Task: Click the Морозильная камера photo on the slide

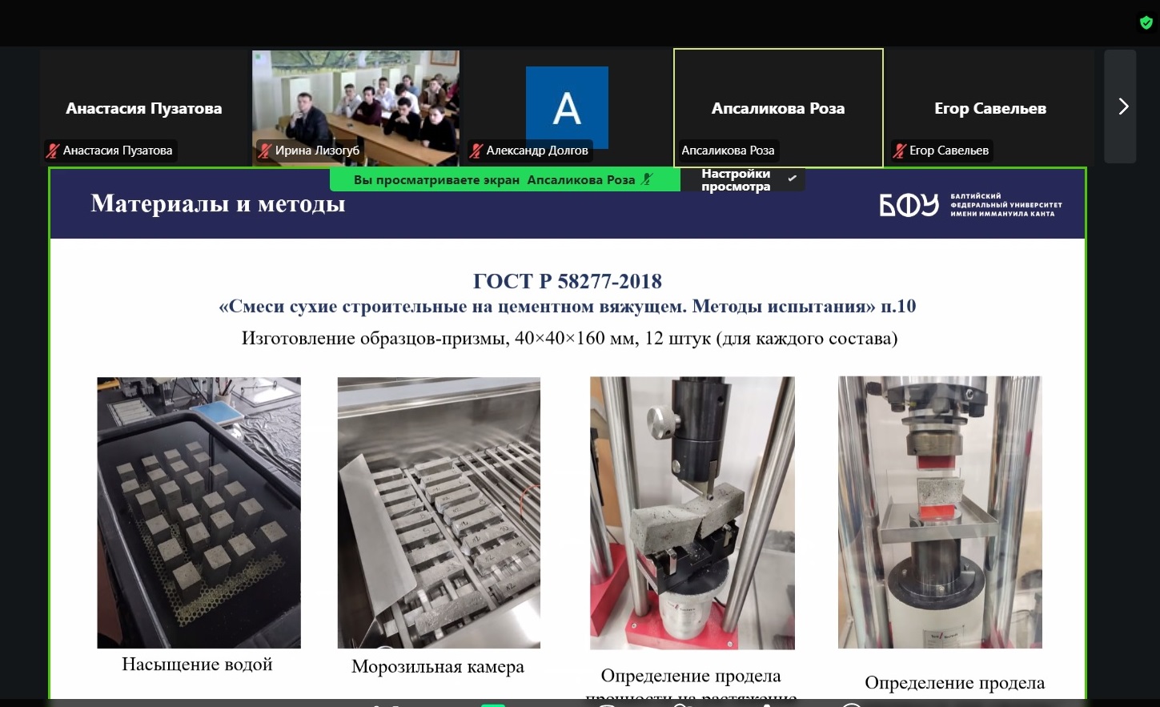Action: pyautogui.click(x=439, y=512)
